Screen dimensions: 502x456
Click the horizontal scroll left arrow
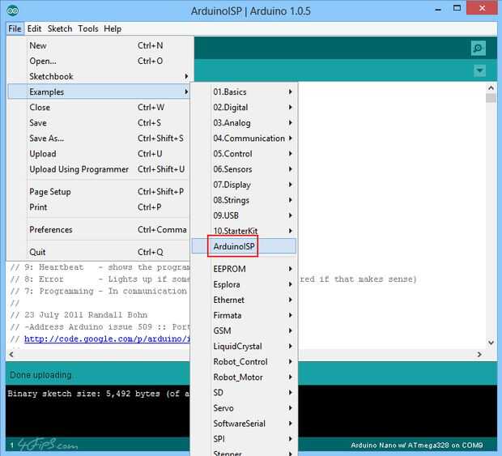[11, 354]
